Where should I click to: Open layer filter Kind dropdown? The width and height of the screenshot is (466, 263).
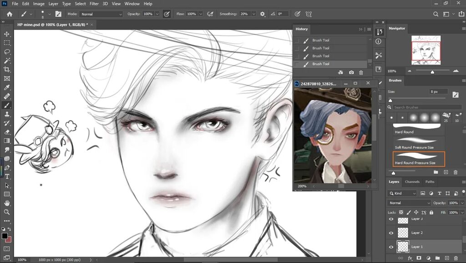[x=402, y=193]
